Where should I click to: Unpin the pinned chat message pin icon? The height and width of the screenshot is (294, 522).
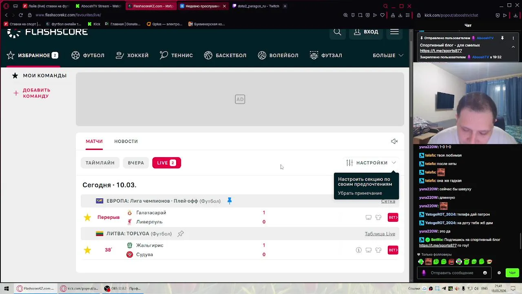click(502, 38)
